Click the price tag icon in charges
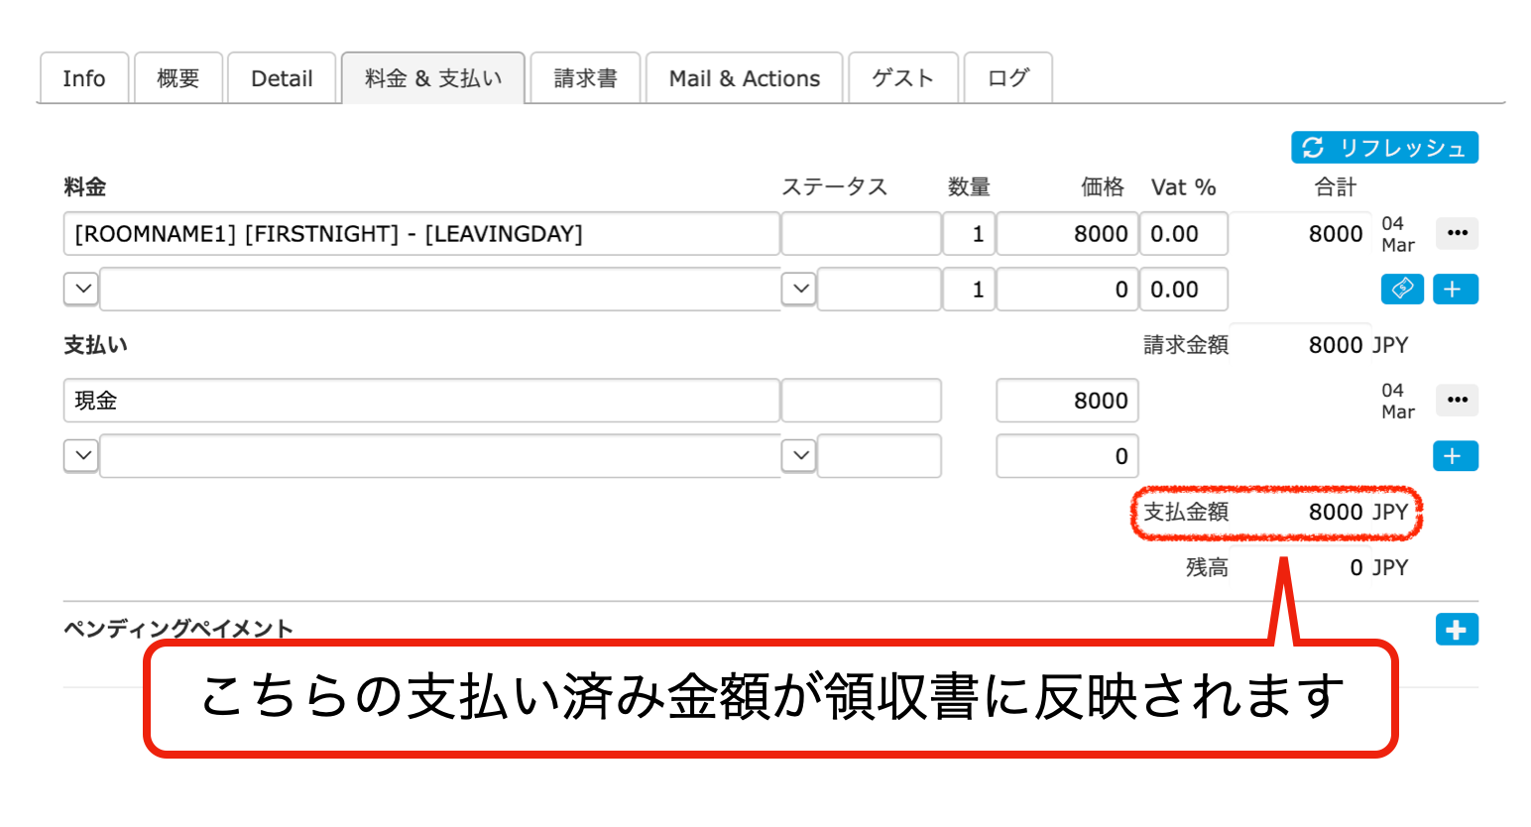Image resolution: width=1531 pixels, height=827 pixels. click(1402, 290)
